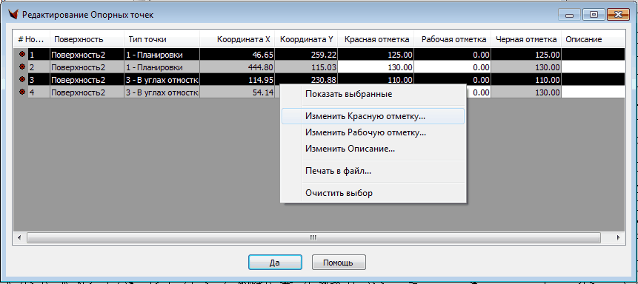Image resolution: width=638 pixels, height=284 pixels.
Task: Click working mark '0.00' in row 2
Action: [453, 67]
